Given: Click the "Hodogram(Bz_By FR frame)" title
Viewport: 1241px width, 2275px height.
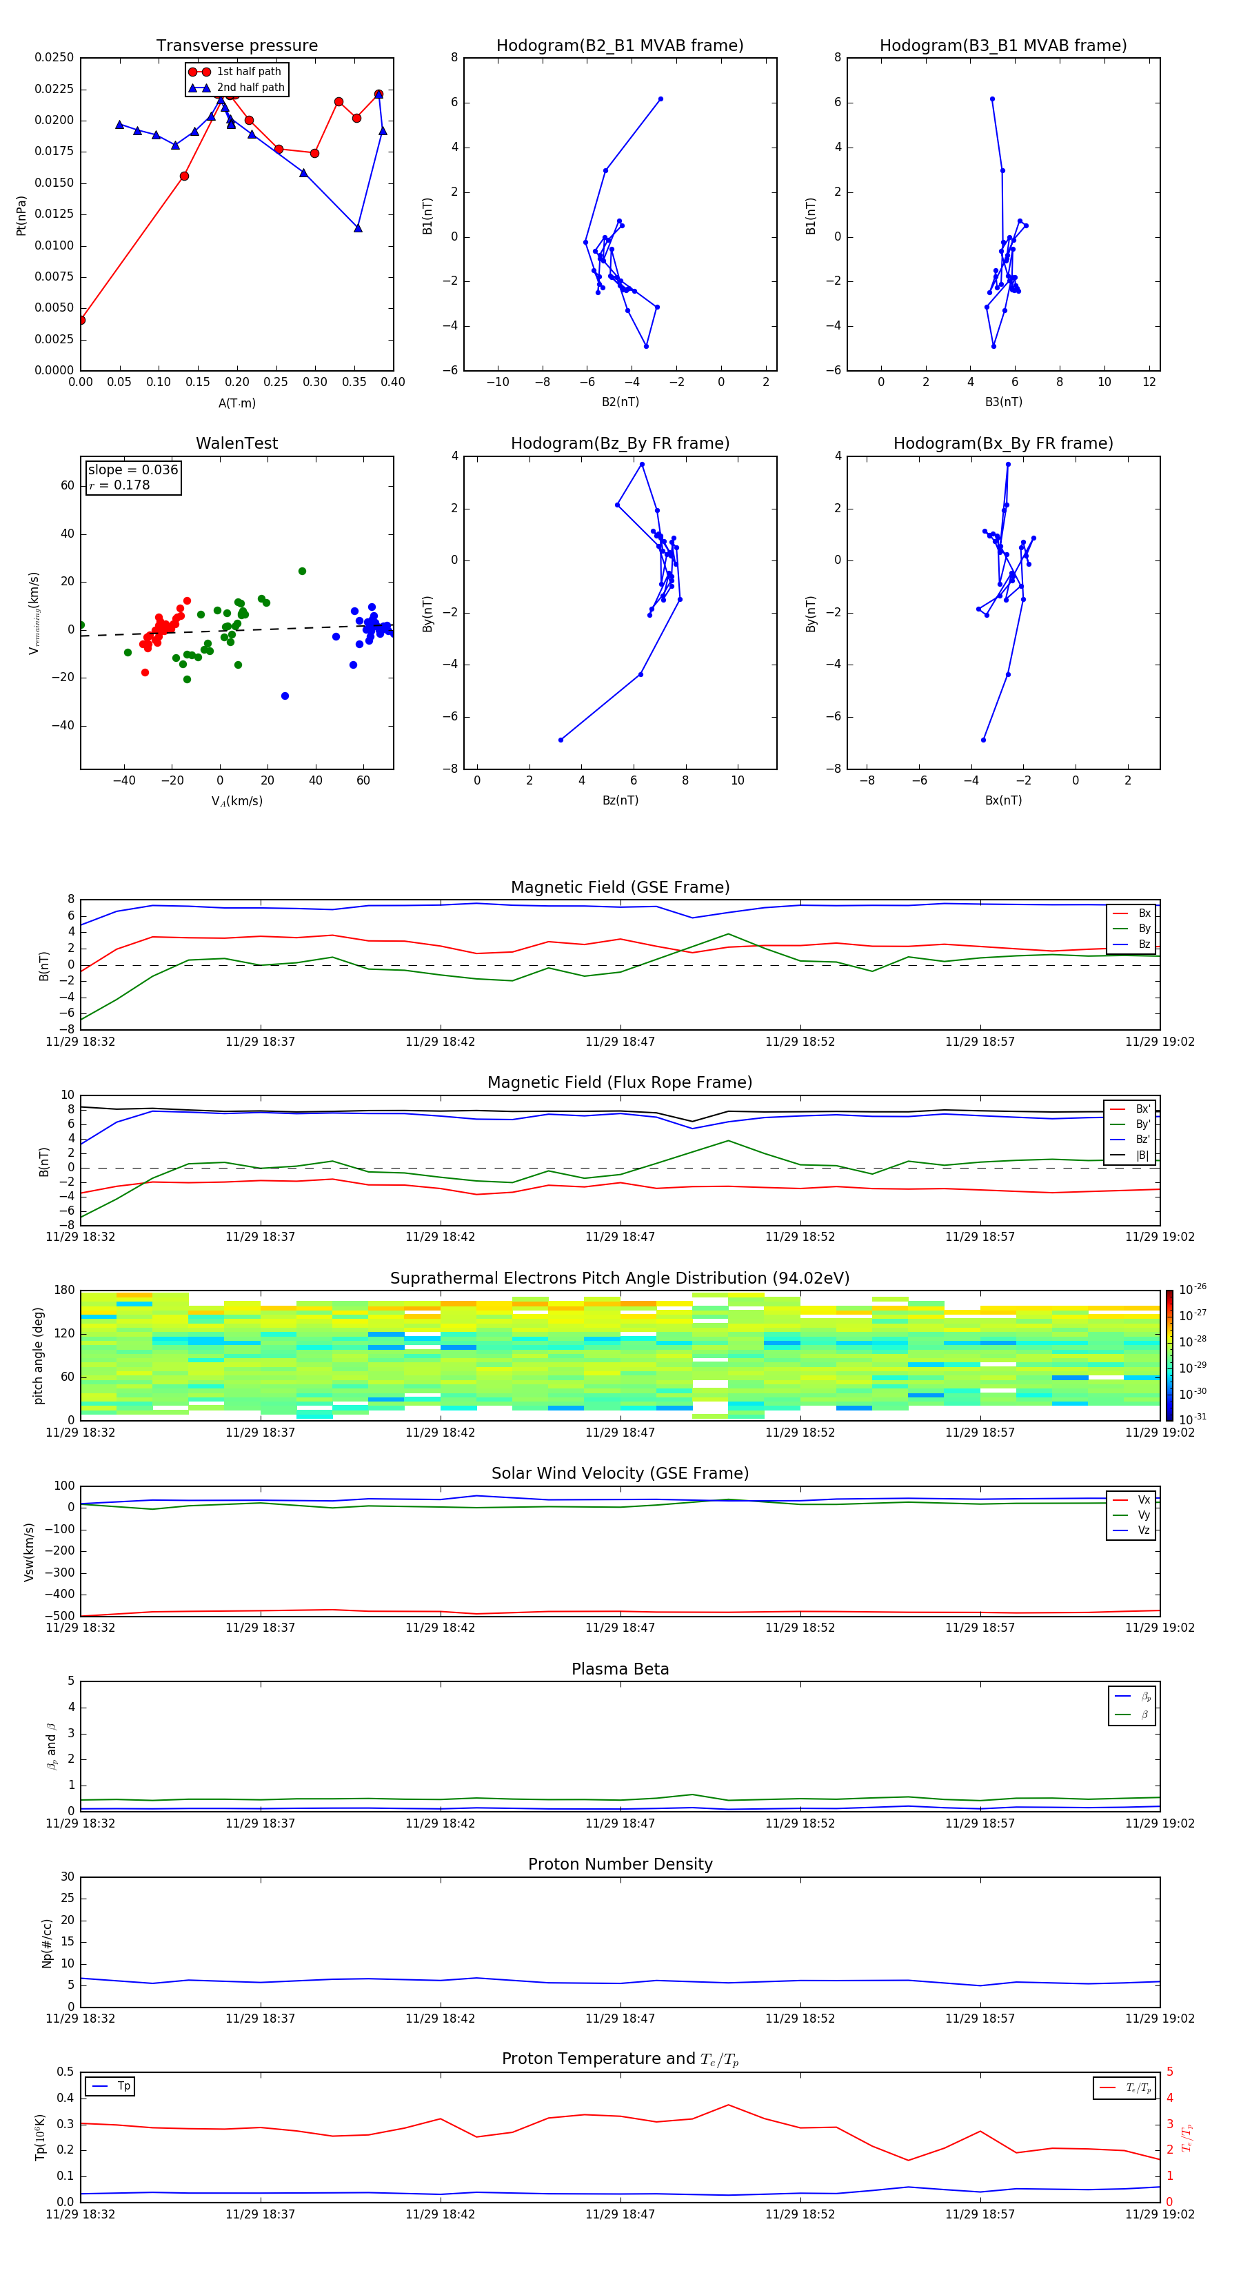Looking at the screenshot, I should tap(620, 443).
